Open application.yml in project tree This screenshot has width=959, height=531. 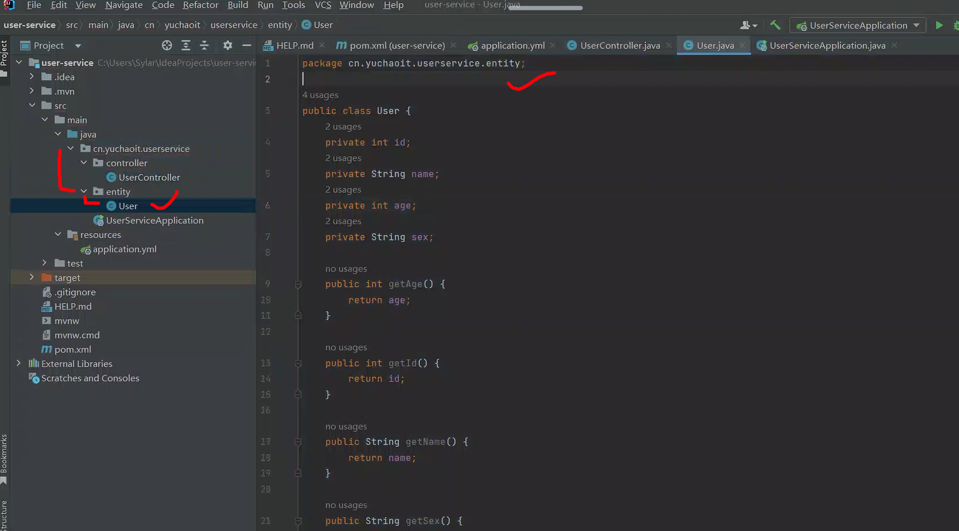click(x=124, y=249)
